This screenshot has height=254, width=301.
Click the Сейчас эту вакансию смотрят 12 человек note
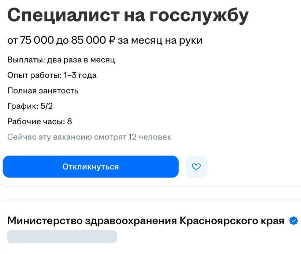coord(89,137)
